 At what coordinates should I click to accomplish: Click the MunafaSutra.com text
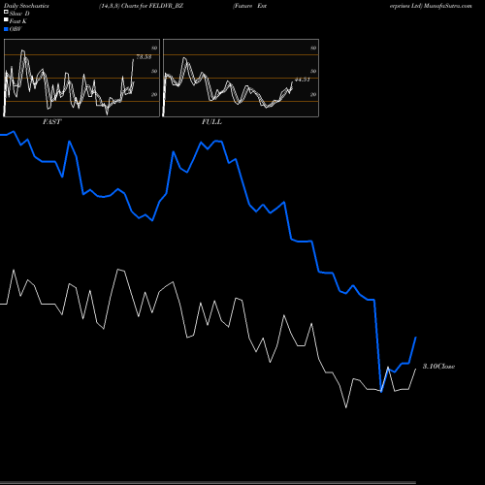[448, 6]
